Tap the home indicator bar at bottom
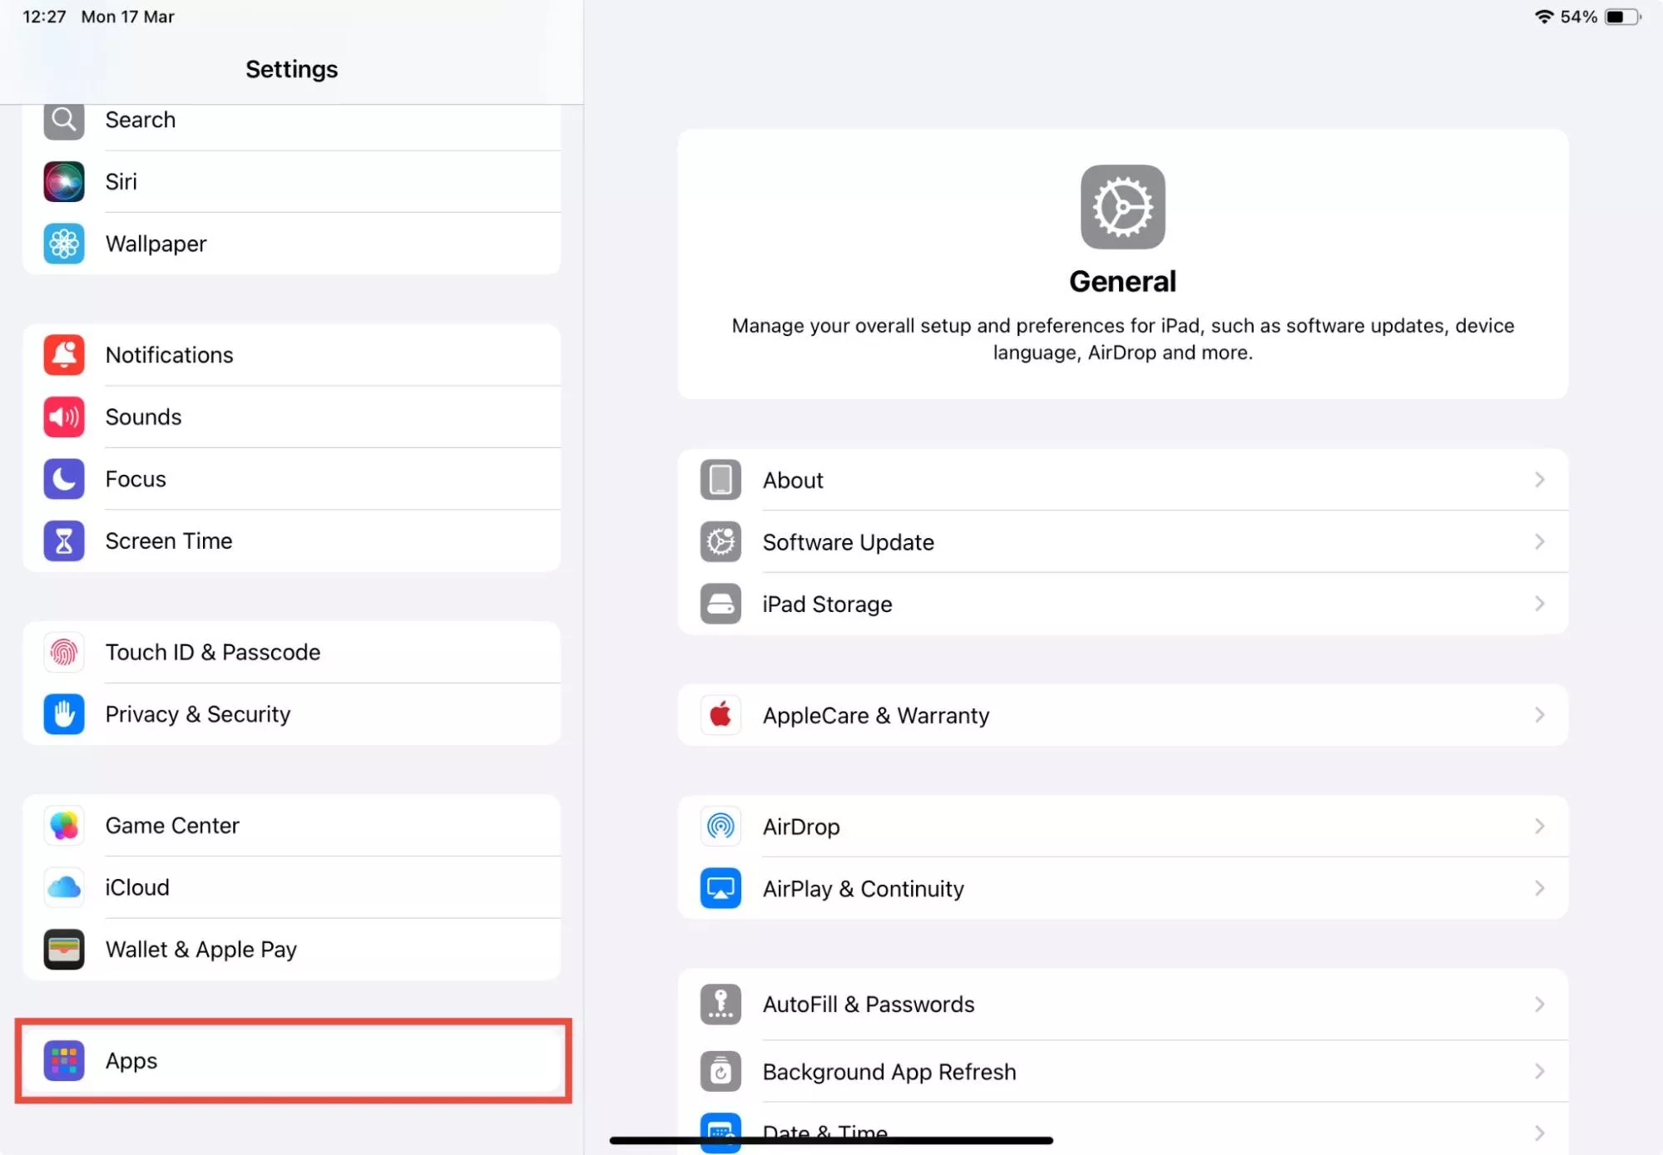Screen dimensions: 1663x1155 (x=831, y=1141)
